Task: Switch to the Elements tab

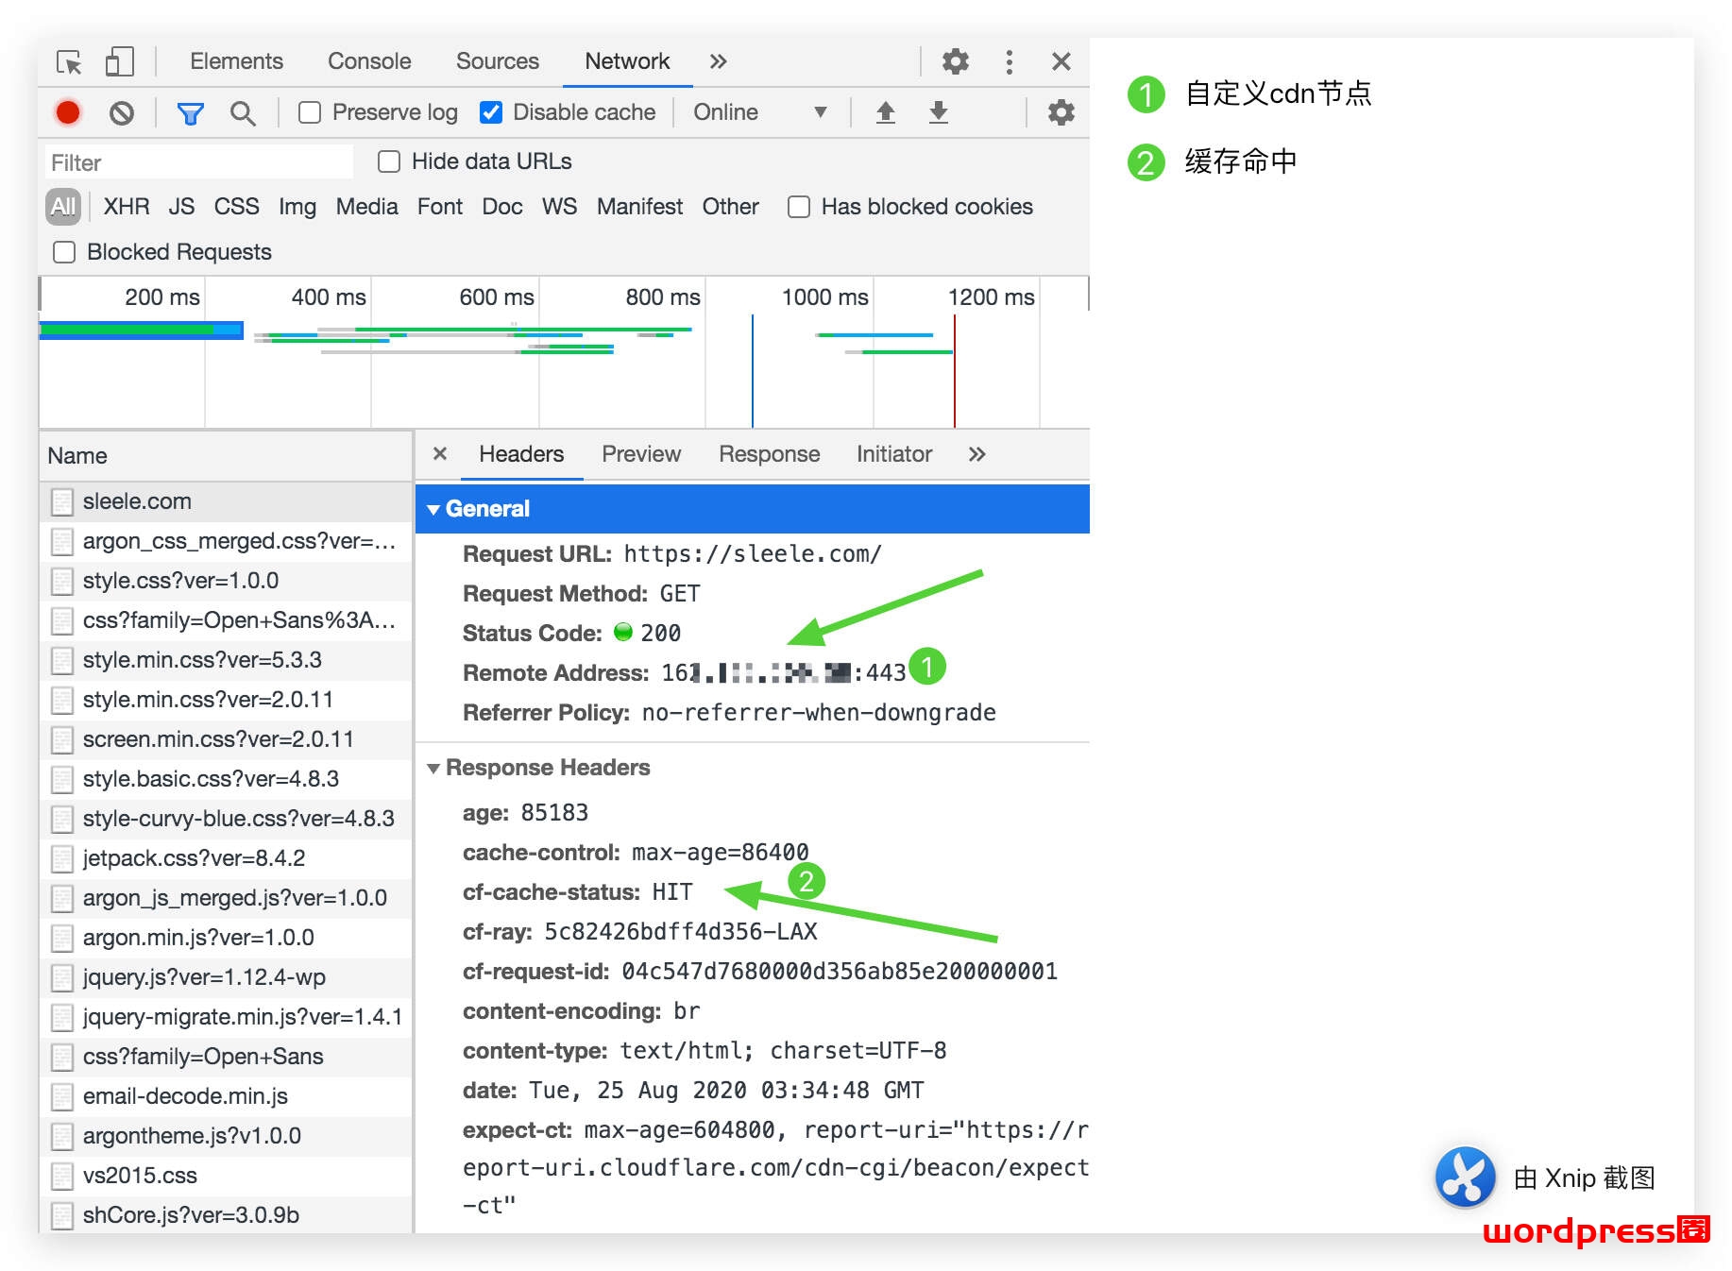Action: [x=236, y=61]
